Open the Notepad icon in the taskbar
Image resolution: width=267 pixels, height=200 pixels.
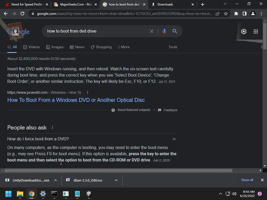click(77, 194)
